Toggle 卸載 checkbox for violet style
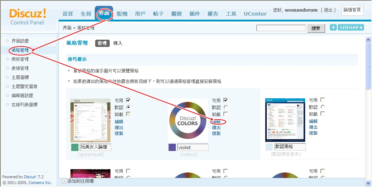Image resolution: width=372 pixels, height=187 pixels. tap(226, 114)
